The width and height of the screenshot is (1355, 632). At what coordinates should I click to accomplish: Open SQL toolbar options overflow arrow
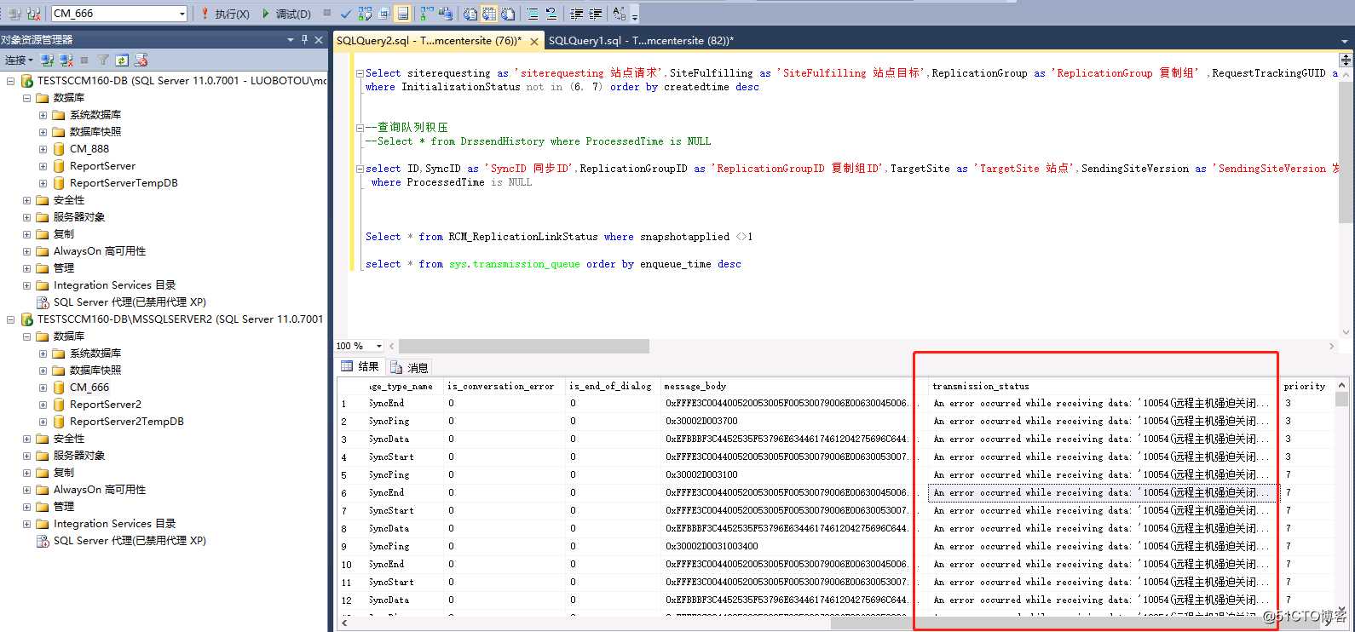tap(635, 15)
